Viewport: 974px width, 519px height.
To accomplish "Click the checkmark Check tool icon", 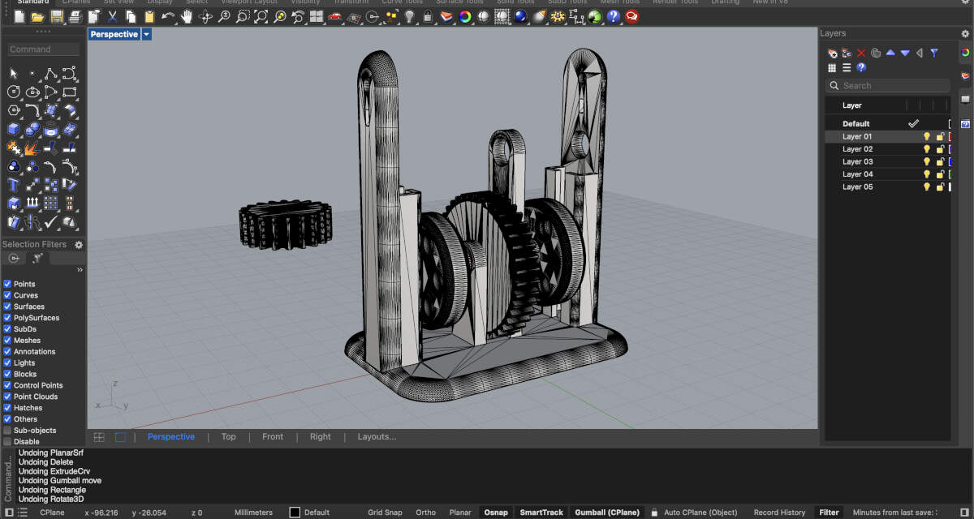I will 51,222.
